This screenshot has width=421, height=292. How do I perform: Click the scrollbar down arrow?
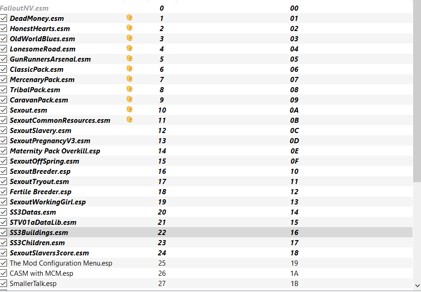tap(417, 286)
